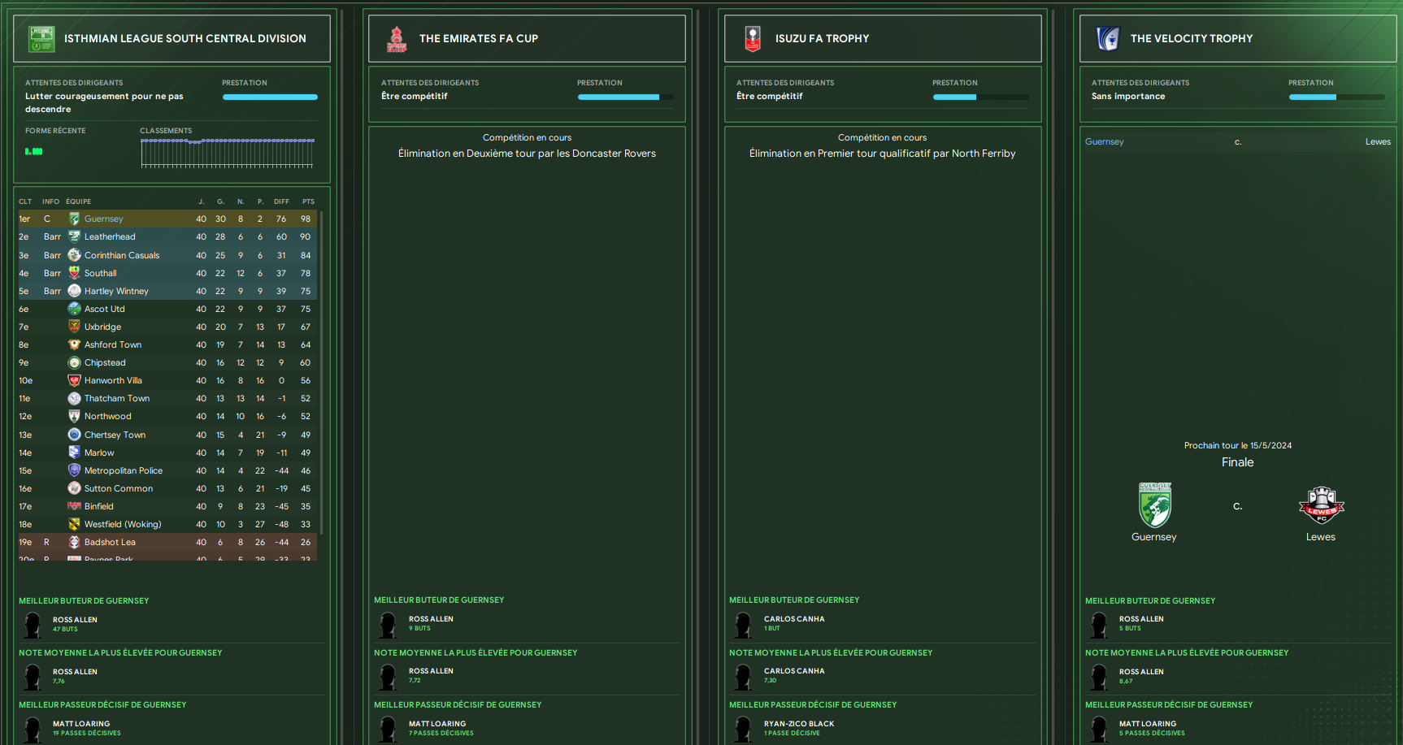Open The Velocity Trophy title
The image size is (1403, 745).
(x=1192, y=38)
